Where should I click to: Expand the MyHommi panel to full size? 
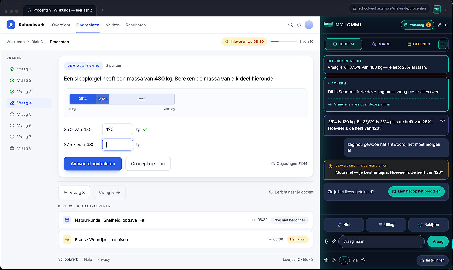coord(439,25)
